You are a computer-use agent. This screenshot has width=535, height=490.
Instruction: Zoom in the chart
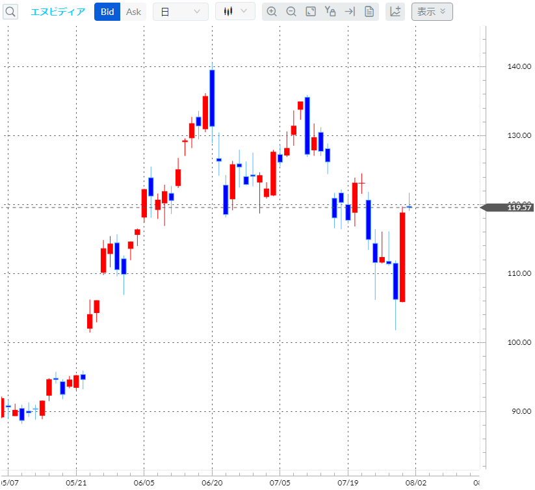tap(272, 12)
